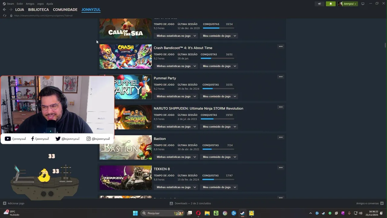Image resolution: width=387 pixels, height=218 pixels.
Task: Open the Bastion title link
Action: click(160, 139)
